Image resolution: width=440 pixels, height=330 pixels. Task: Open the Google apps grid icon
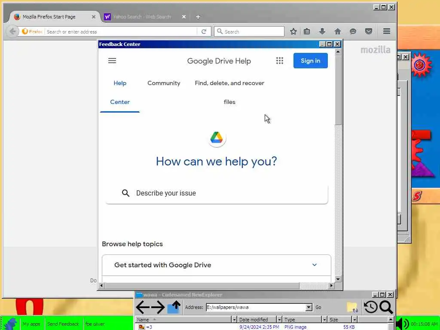click(x=279, y=61)
